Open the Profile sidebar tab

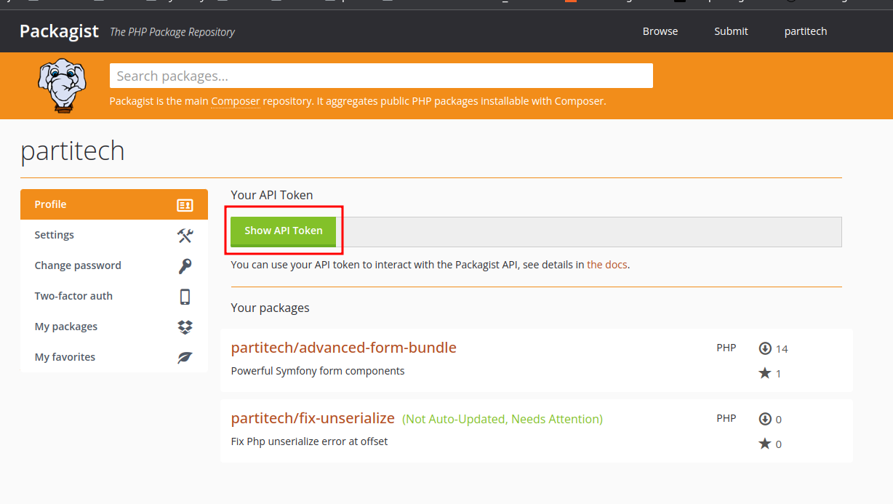click(x=114, y=204)
